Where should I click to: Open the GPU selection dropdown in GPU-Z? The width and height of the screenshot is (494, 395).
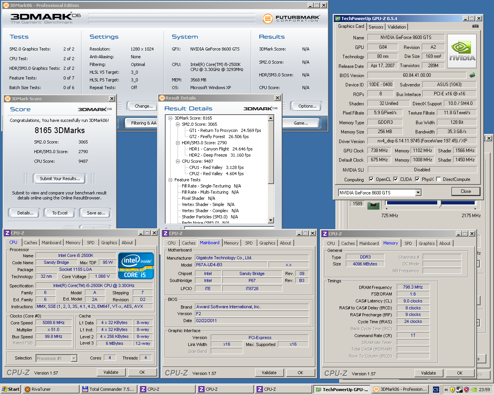pyautogui.click(x=418, y=192)
